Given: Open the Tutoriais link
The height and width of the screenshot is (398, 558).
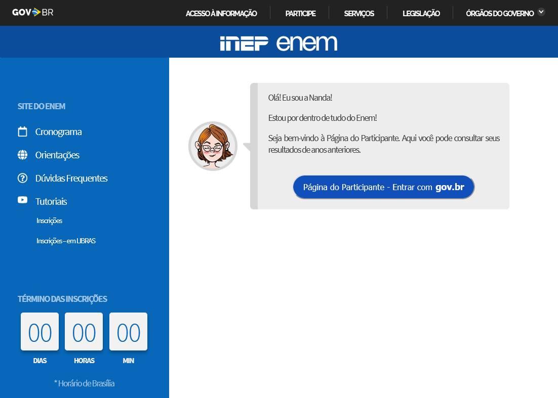Looking at the screenshot, I should (x=51, y=201).
